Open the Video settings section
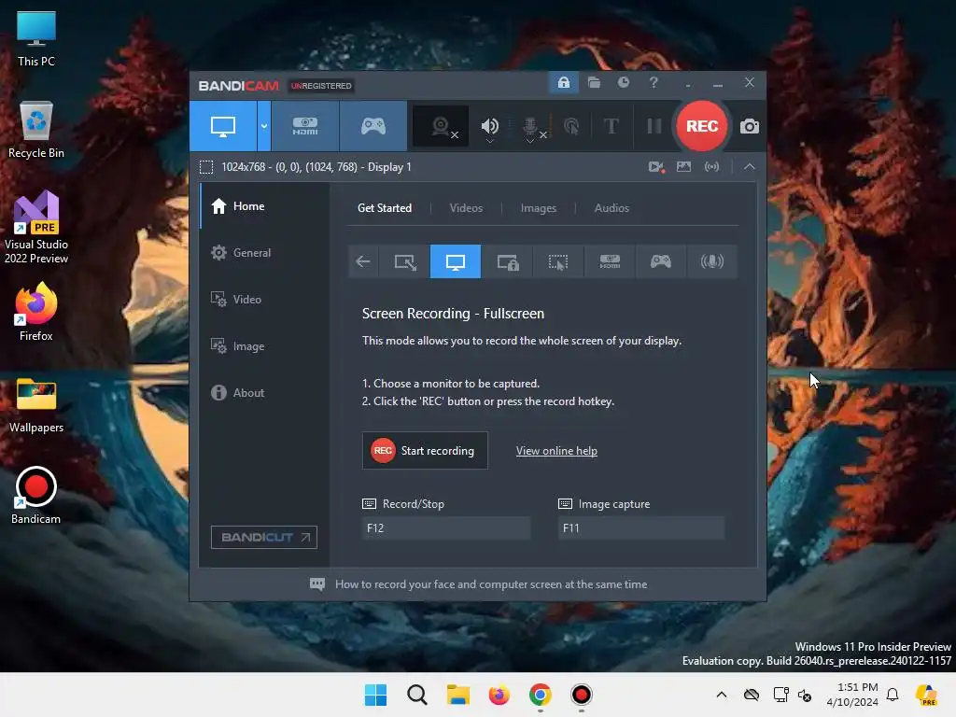The width and height of the screenshot is (956, 717). coord(264,300)
